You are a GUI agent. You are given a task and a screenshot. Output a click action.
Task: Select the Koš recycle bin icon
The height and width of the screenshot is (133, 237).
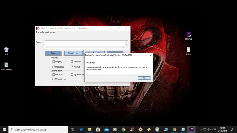pyautogui.click(x=6, y=51)
